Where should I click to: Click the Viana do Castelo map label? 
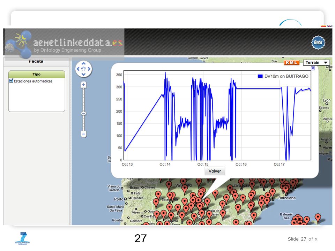pyautogui.click(x=114, y=188)
